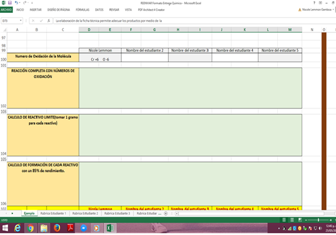Click the sheet tab scroll right arrow
Screen dimensions: 336x235
pos(12,213)
